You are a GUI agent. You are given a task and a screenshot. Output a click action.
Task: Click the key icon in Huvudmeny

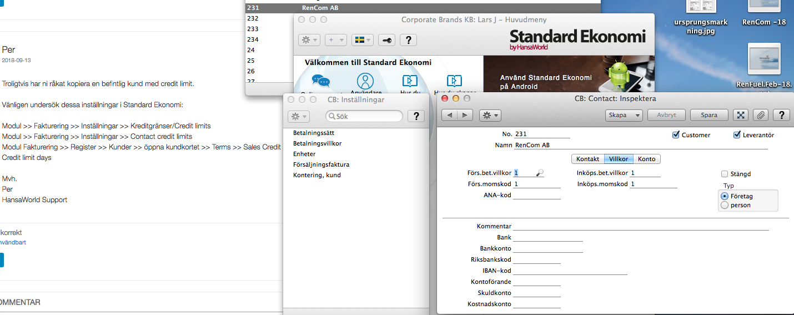387,40
